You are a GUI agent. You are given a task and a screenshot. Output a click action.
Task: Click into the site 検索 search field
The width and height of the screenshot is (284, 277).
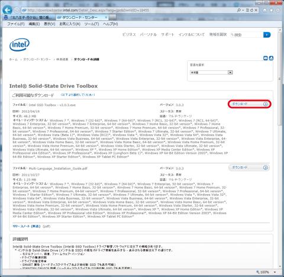247,35
